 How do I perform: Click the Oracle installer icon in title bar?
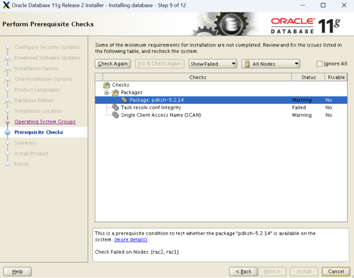(6, 5)
